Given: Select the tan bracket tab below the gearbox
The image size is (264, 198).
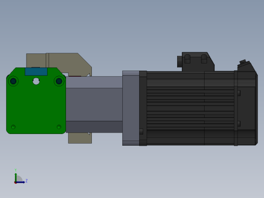Looking at the screenshot, I should click(x=80, y=138).
